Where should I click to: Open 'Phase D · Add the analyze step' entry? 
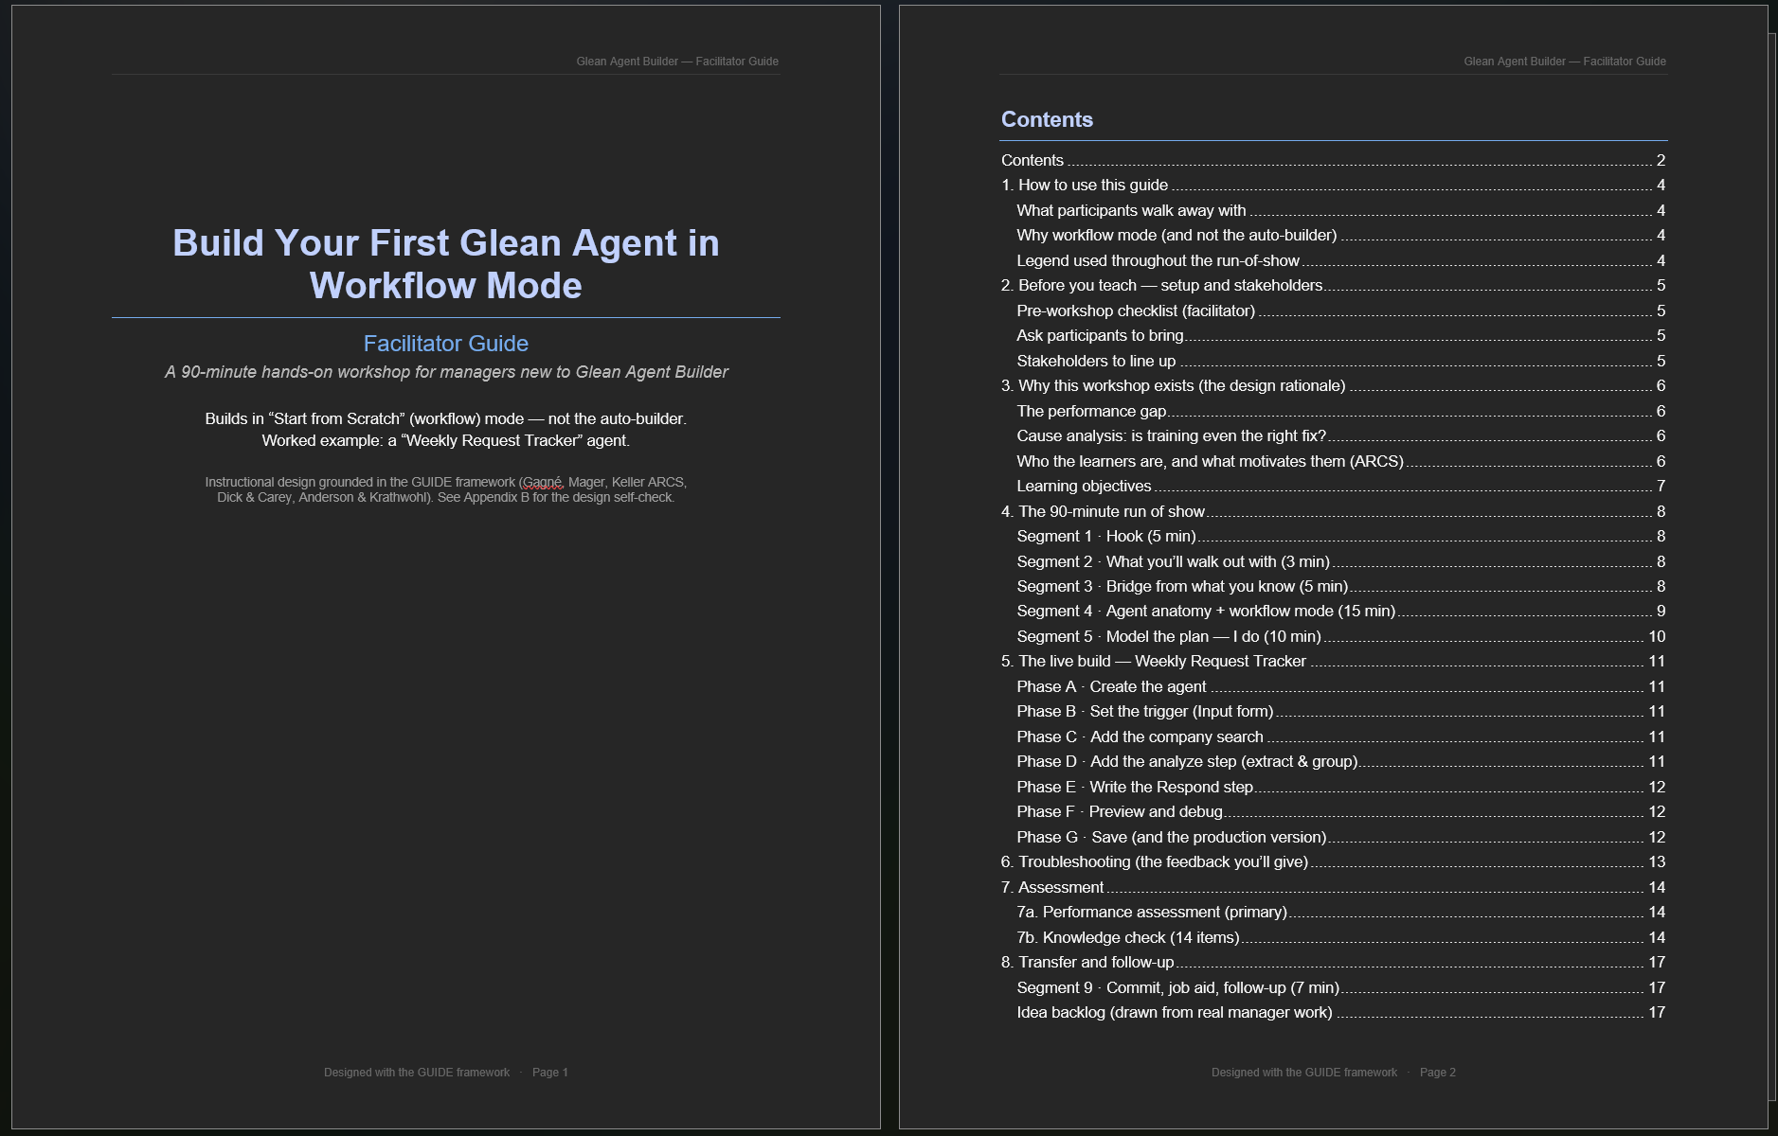point(1340,762)
